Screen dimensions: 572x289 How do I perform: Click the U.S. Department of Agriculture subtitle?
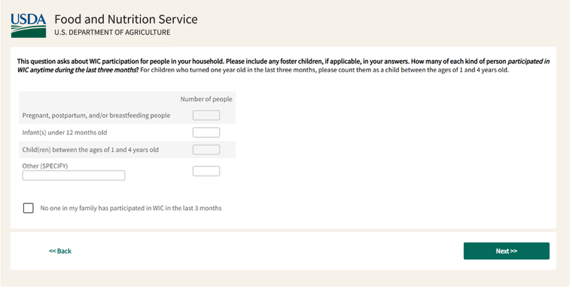112,32
